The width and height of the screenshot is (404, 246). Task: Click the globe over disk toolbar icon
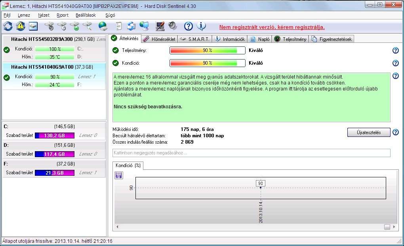coord(103,26)
